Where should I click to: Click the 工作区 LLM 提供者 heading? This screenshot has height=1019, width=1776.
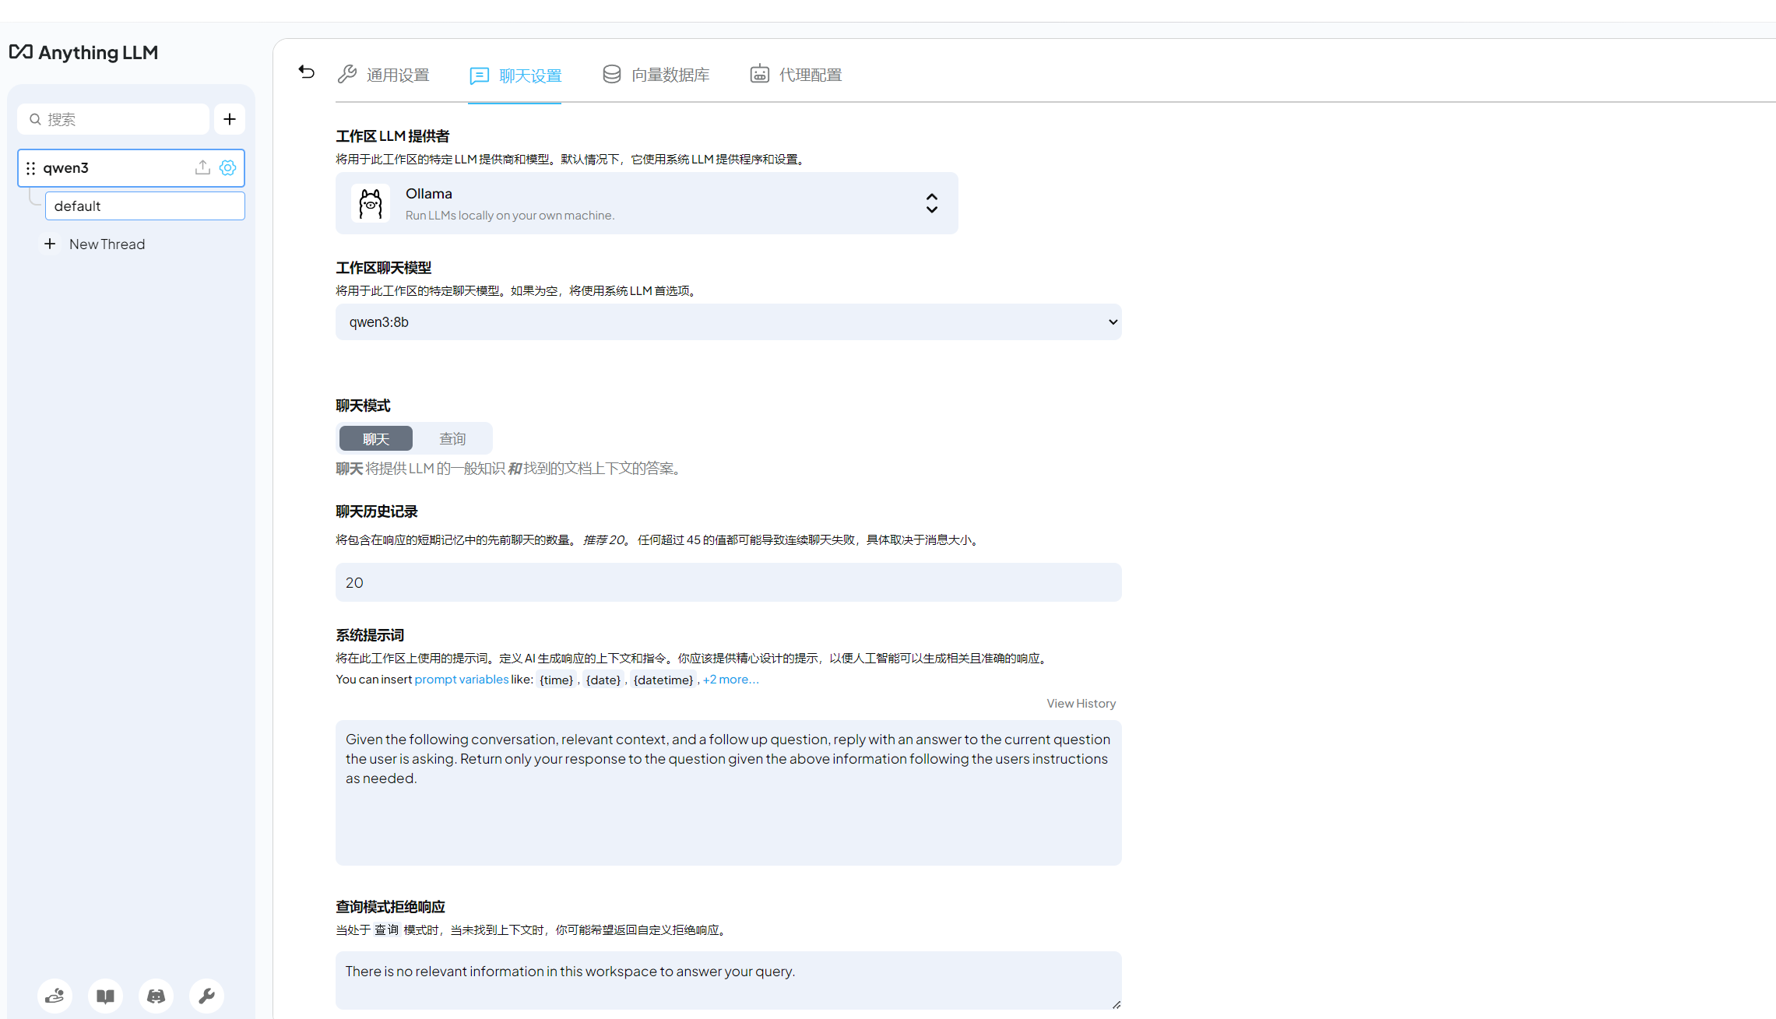392,136
